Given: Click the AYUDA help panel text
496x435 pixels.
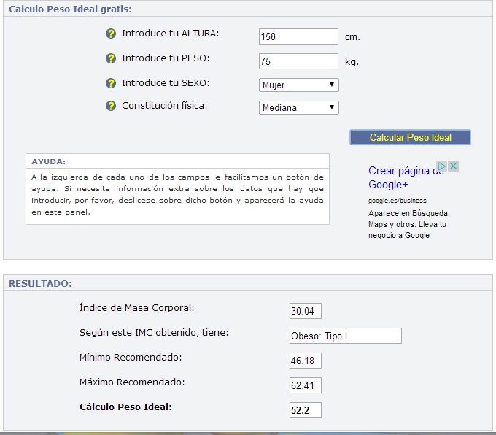Looking at the screenshot, I should tap(177, 194).
